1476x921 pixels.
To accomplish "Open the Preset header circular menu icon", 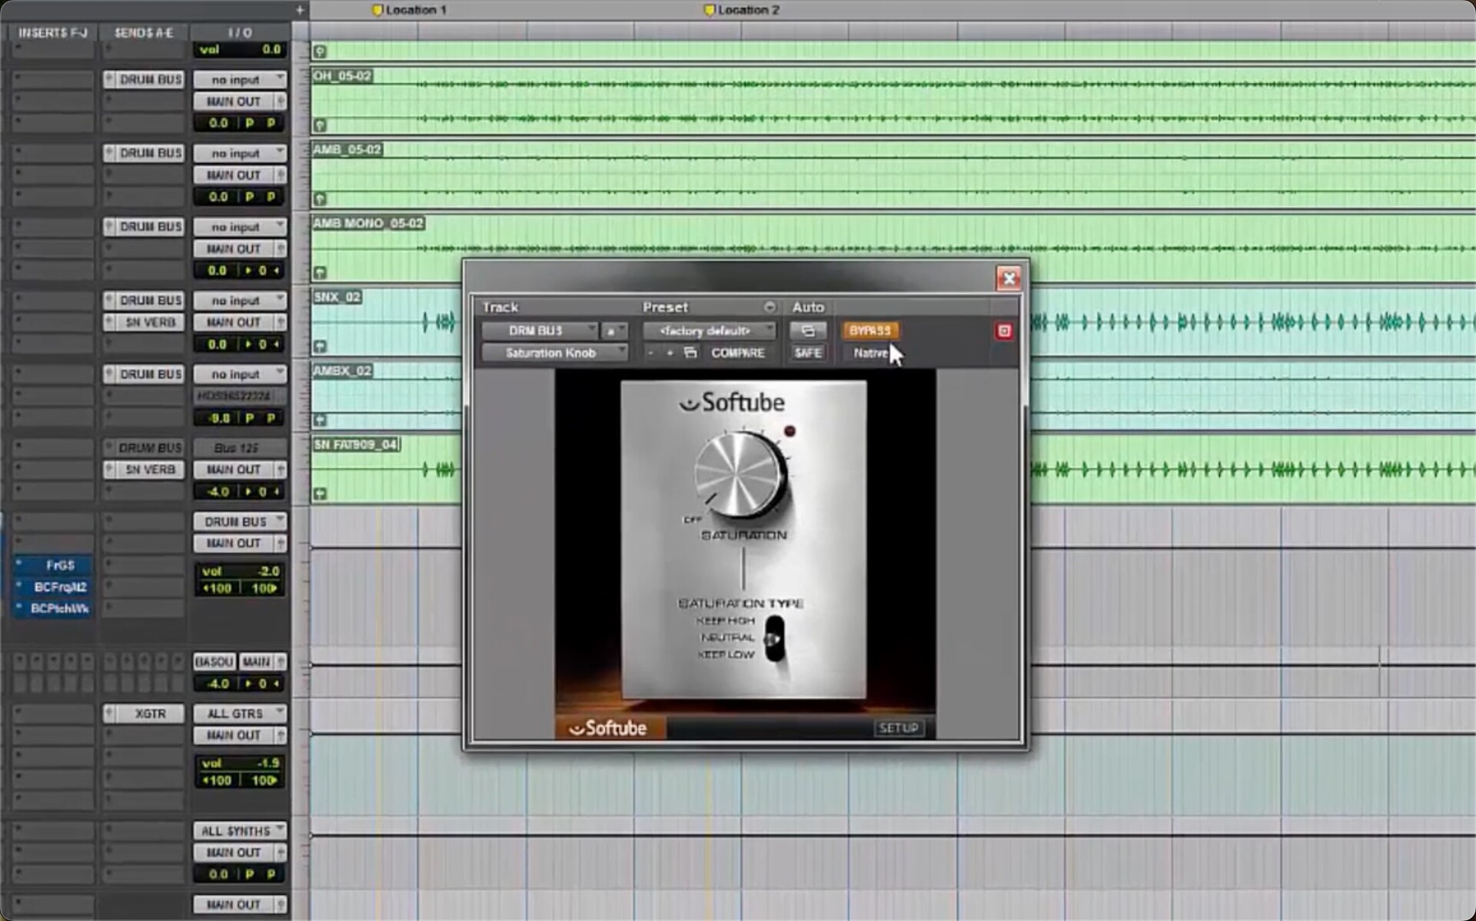I will tap(769, 307).
